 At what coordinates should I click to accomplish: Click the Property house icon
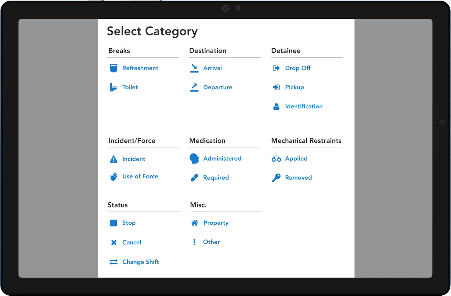pyautogui.click(x=195, y=223)
